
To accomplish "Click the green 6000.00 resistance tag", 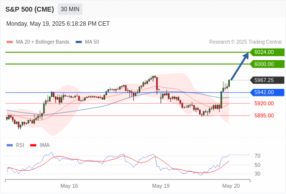I will [267, 64].
